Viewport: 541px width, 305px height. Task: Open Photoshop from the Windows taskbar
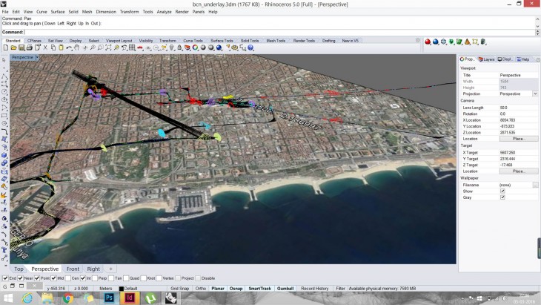109,298
